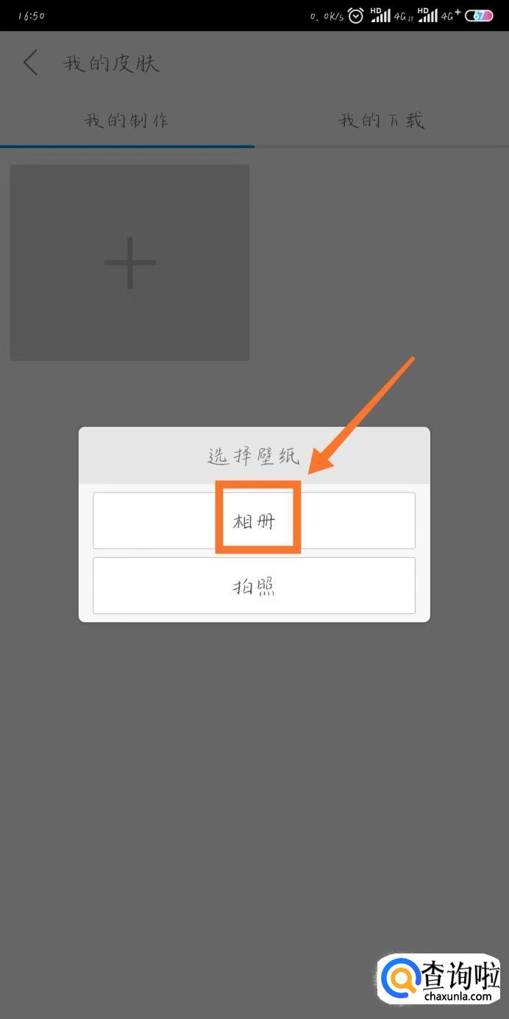Tap the first HD signal strength icon
The width and height of the screenshot is (509, 1019).
coord(380,15)
